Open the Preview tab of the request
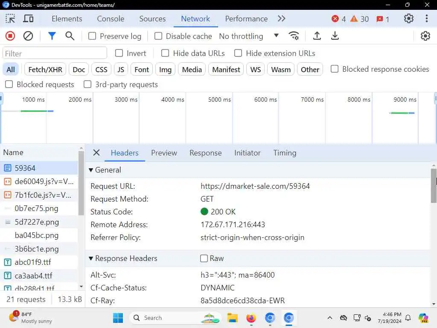 [164, 153]
